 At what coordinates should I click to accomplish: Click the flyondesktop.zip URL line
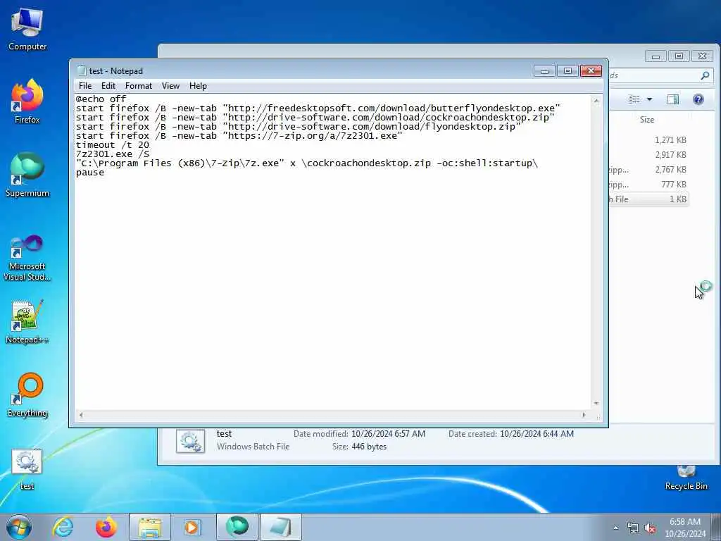[x=298, y=127]
